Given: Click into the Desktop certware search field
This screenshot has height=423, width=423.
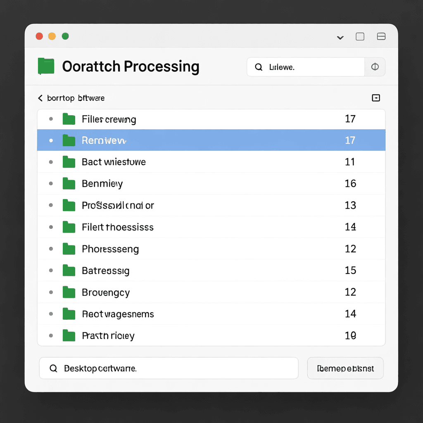Looking at the screenshot, I should pyautogui.click(x=173, y=368).
